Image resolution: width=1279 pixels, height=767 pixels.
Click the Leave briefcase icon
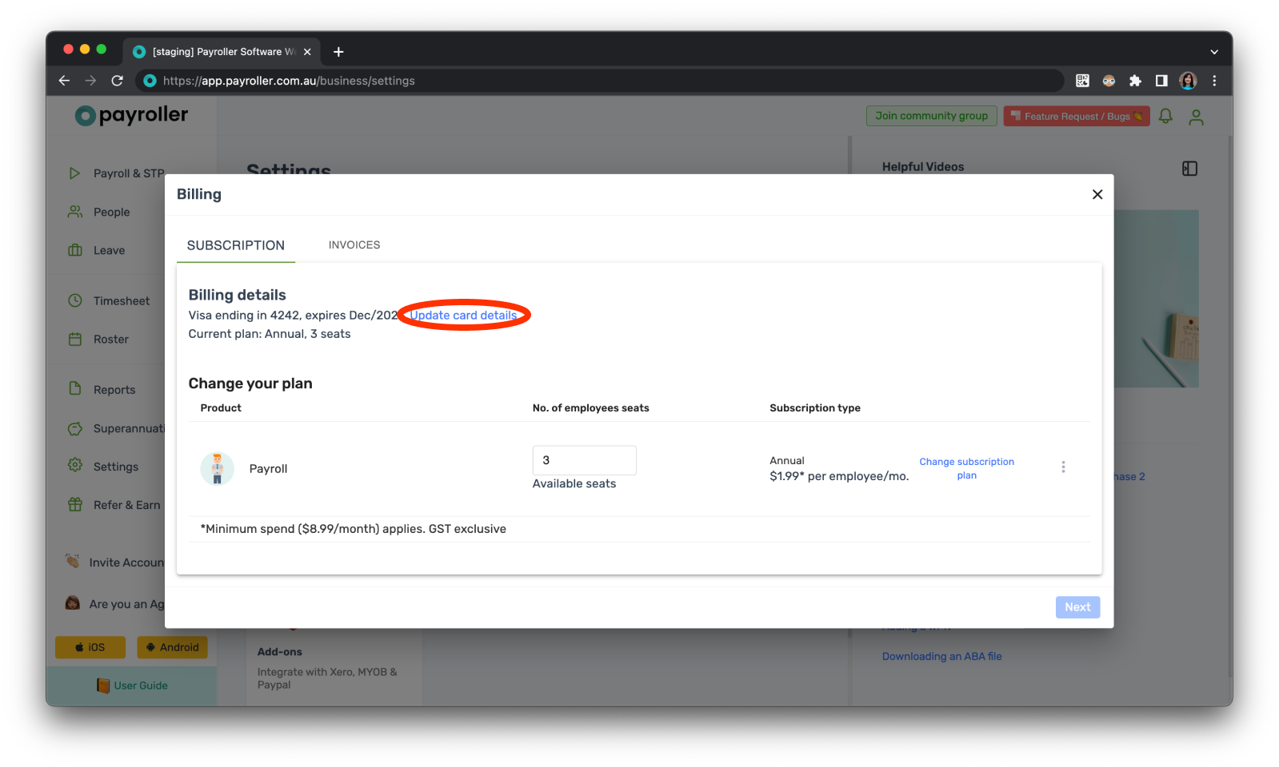point(74,249)
